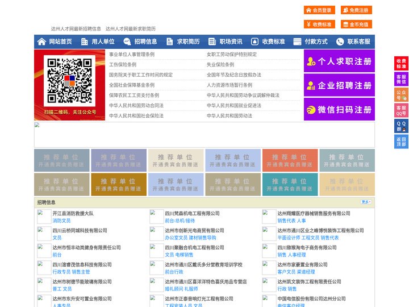Open 行政专员 销售主管 job link
409x307 pixels.
coord(71,272)
